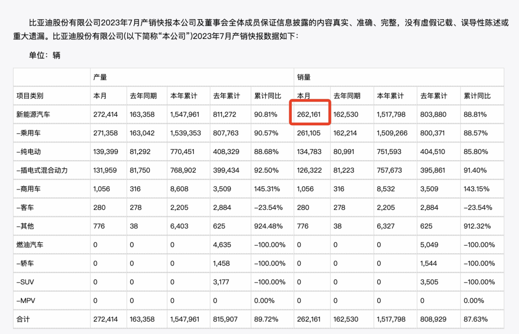Click the 5,049 cell in the 燃油汽车 row
The height and width of the screenshot is (334, 519).
pyautogui.click(x=428, y=245)
